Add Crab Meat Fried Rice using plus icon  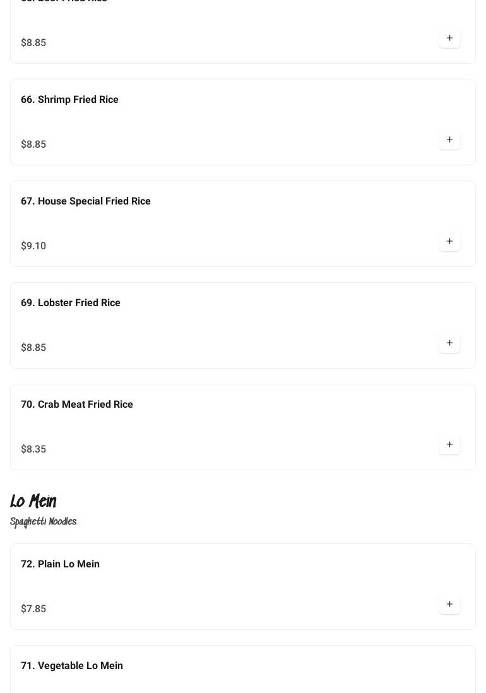pos(449,444)
